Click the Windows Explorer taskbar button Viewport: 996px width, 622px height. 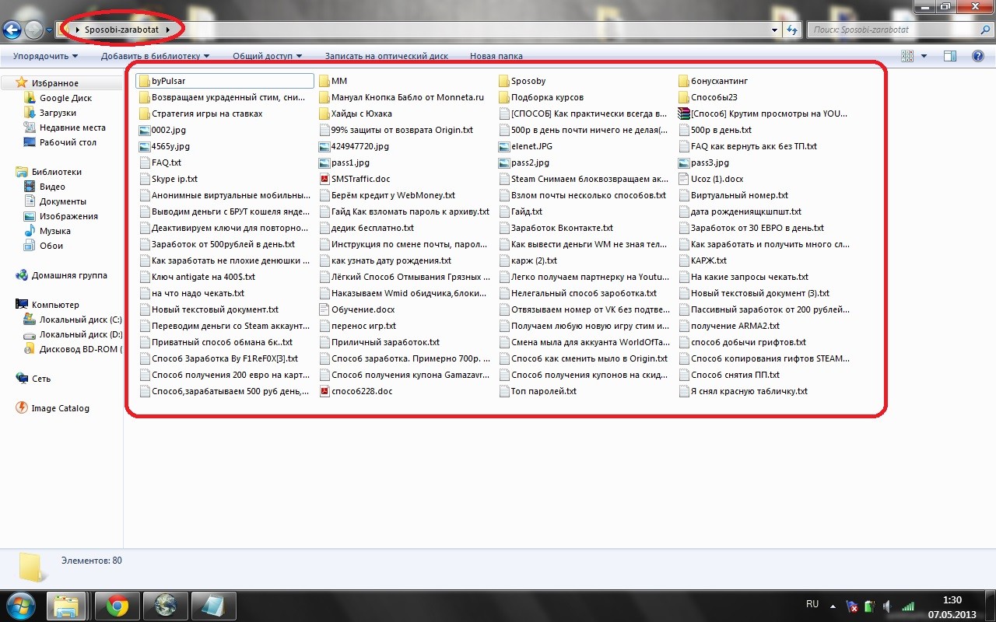pos(67,606)
